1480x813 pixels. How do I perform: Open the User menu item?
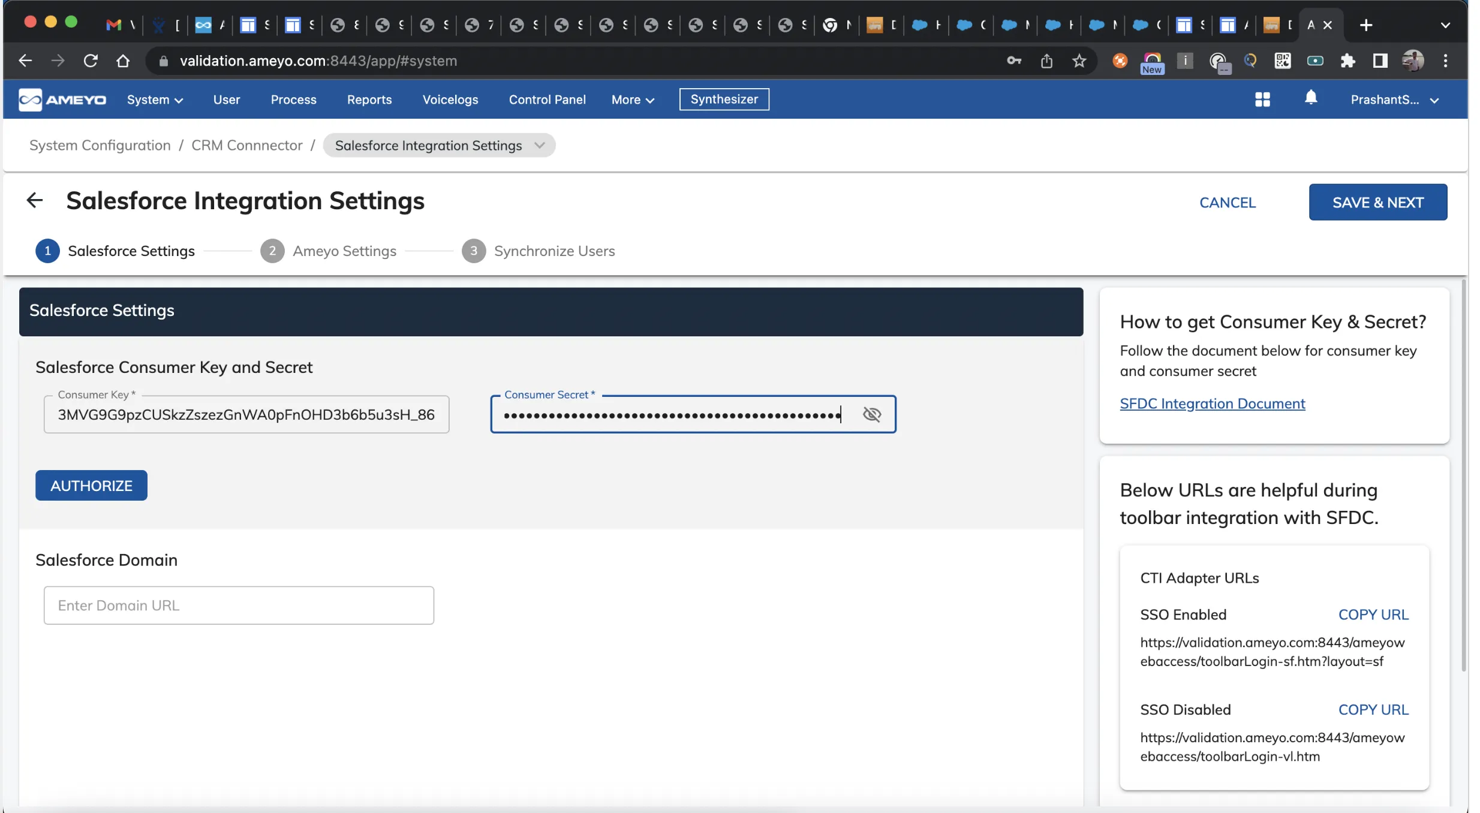226,100
